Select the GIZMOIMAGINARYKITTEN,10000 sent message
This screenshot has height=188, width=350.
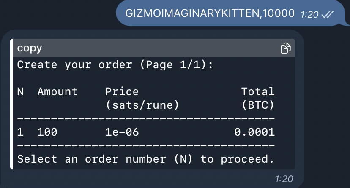point(210,13)
